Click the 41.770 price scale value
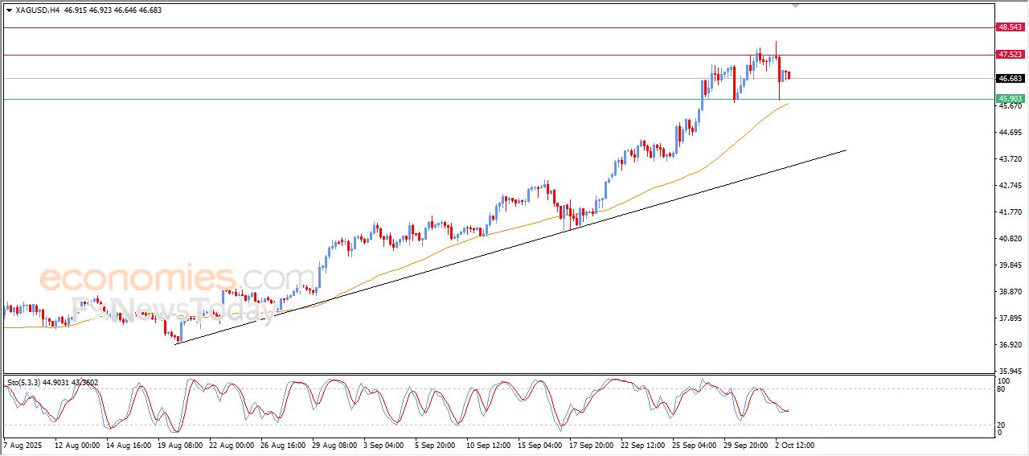 point(1010,212)
